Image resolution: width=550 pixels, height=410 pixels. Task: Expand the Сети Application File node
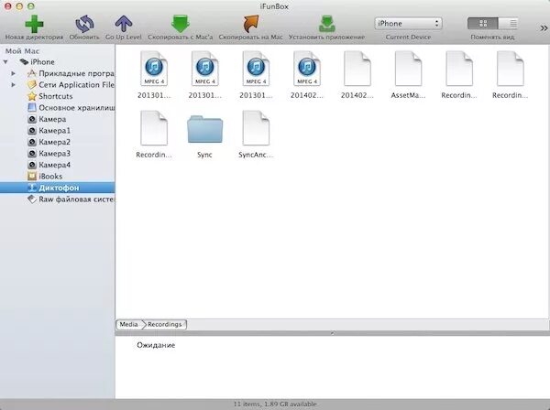[14, 85]
